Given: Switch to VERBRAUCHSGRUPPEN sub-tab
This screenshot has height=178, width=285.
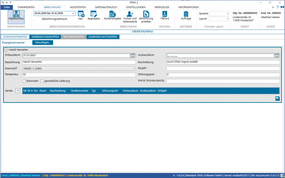Looking at the screenshot, I should click(x=45, y=37).
